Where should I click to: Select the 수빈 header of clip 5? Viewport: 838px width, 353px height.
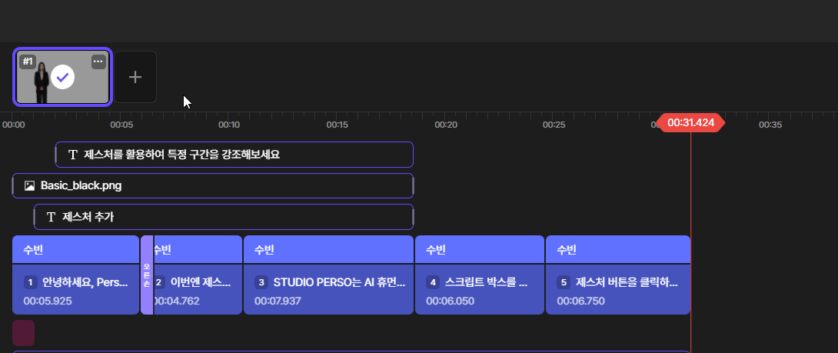coord(617,250)
